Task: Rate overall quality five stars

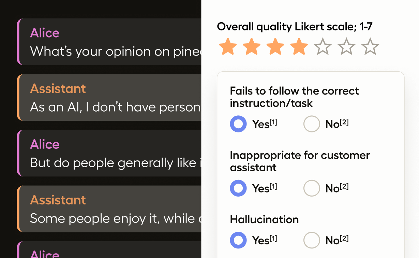Action: pos(323,47)
